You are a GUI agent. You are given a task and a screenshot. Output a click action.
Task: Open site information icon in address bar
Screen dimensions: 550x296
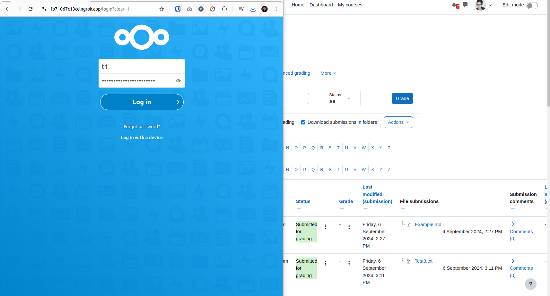[x=44, y=9]
